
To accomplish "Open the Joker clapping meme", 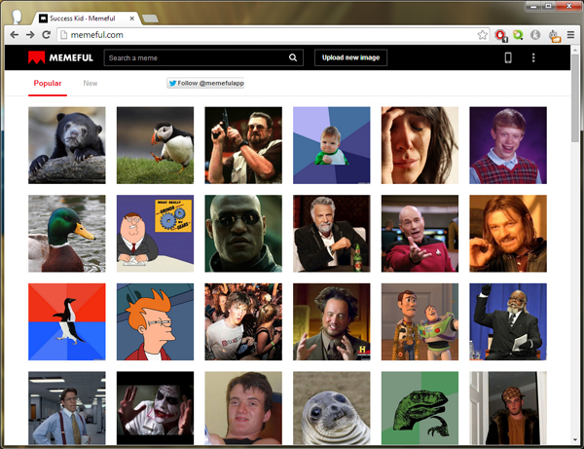I will click(156, 408).
